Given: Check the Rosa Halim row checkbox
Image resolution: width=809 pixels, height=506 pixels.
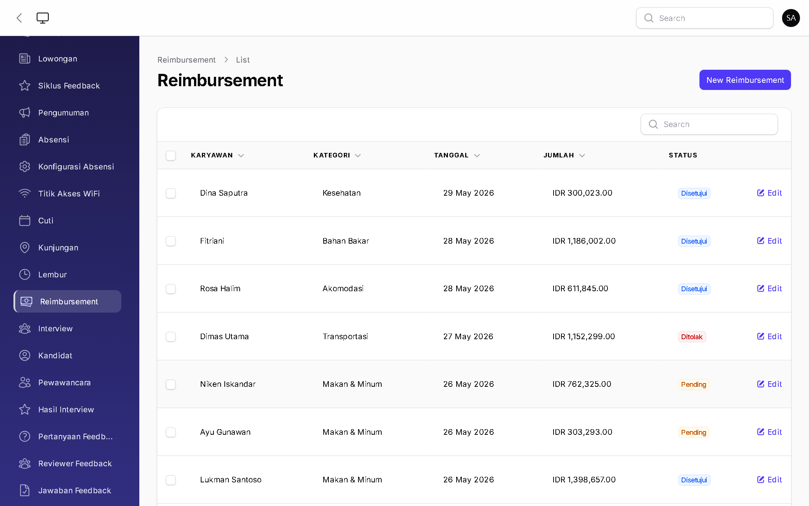Looking at the screenshot, I should tap(171, 289).
